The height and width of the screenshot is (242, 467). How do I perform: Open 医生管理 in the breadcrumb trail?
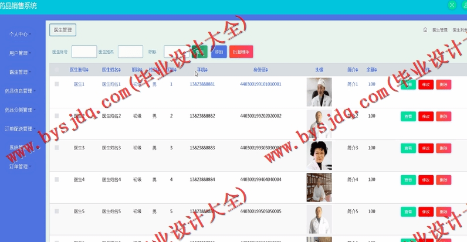[x=440, y=30]
